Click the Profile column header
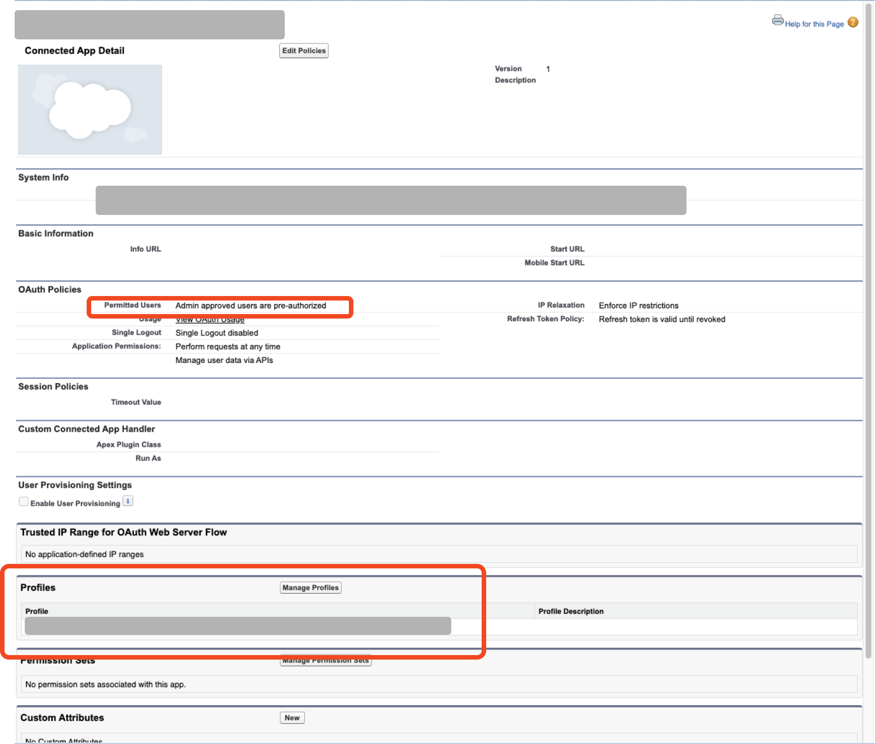The width and height of the screenshot is (875, 744). [36, 611]
